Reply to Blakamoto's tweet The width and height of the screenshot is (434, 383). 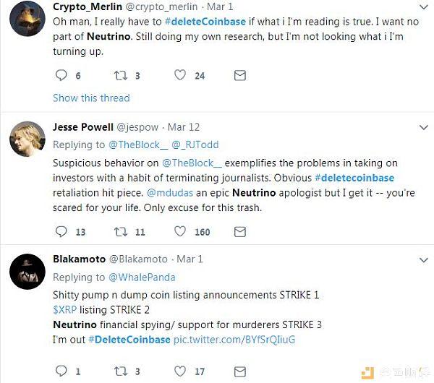point(61,371)
